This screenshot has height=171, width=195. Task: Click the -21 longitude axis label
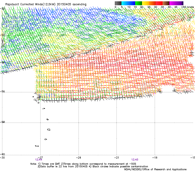pyautogui.click(x=117, y=158)
